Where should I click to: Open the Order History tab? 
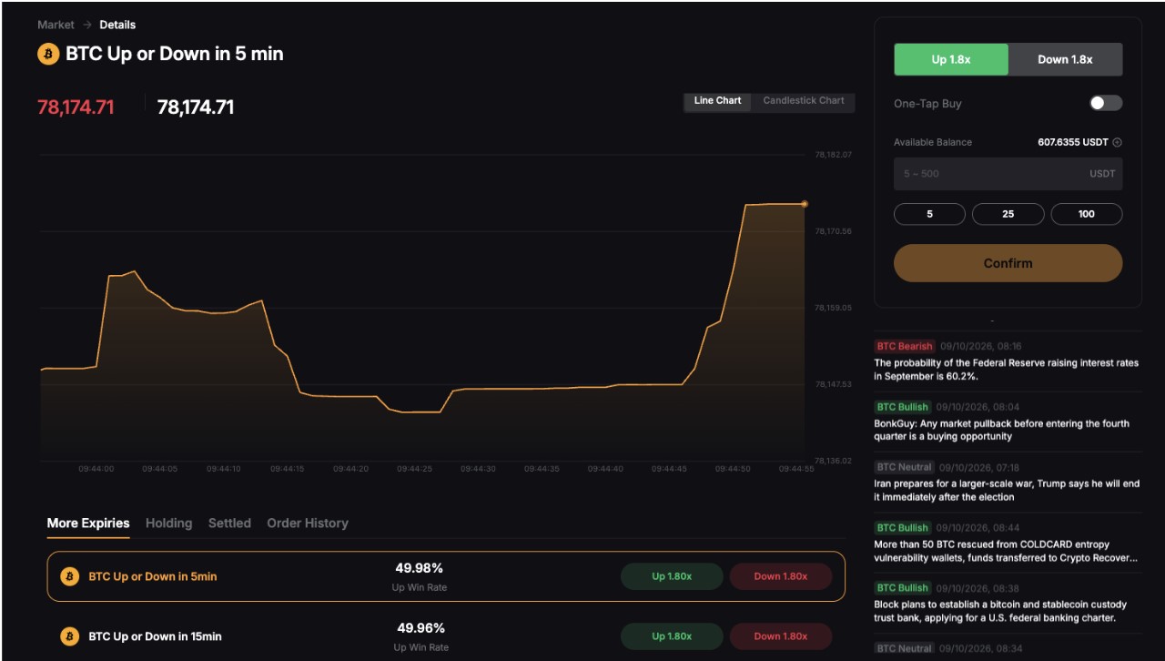(308, 524)
